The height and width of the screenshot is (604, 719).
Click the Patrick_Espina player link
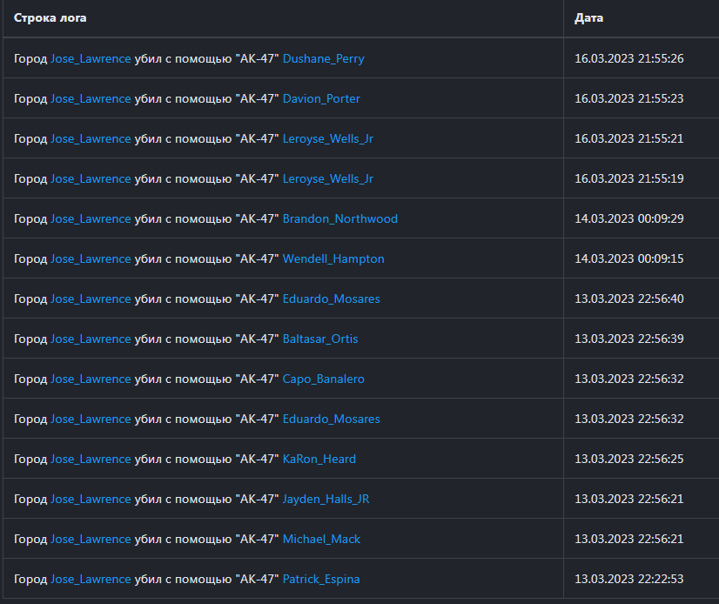tap(320, 580)
